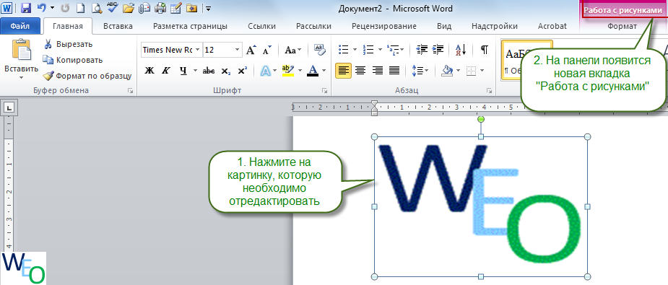Apply text effects glowing A

(266, 70)
